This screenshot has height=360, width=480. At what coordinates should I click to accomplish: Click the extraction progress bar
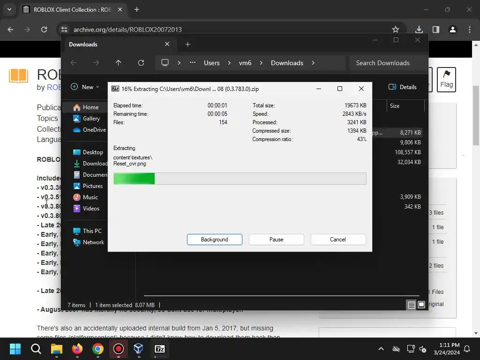click(240, 179)
